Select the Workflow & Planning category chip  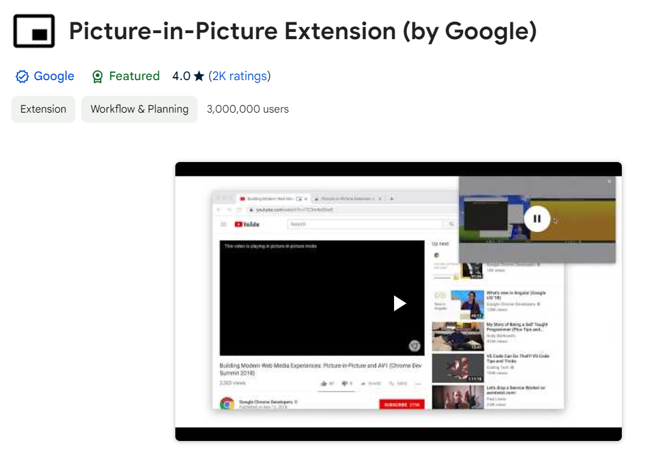coord(140,109)
